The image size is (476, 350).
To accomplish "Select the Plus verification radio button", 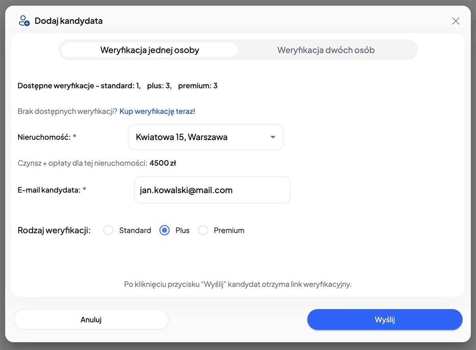I will [x=165, y=230].
